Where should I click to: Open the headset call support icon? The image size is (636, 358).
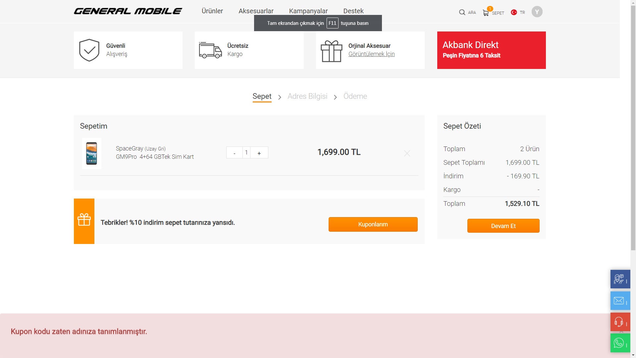[x=620, y=322]
